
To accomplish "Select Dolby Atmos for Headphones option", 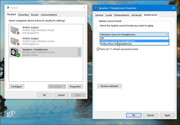I will pos(134,44).
